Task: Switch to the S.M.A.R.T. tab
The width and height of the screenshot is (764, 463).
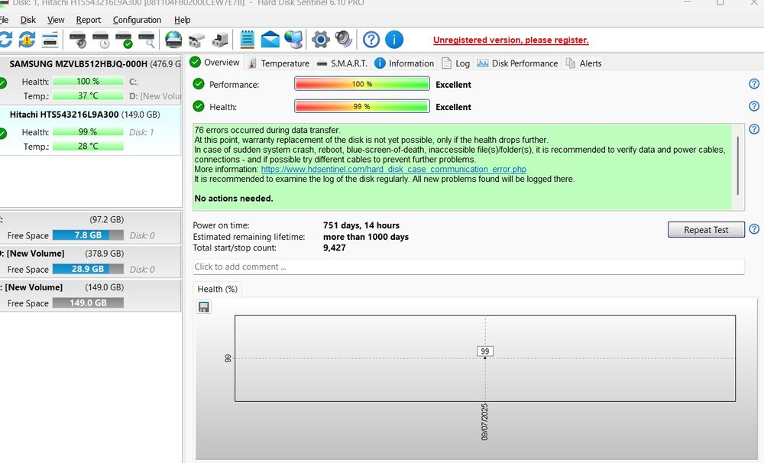Action: [342, 63]
